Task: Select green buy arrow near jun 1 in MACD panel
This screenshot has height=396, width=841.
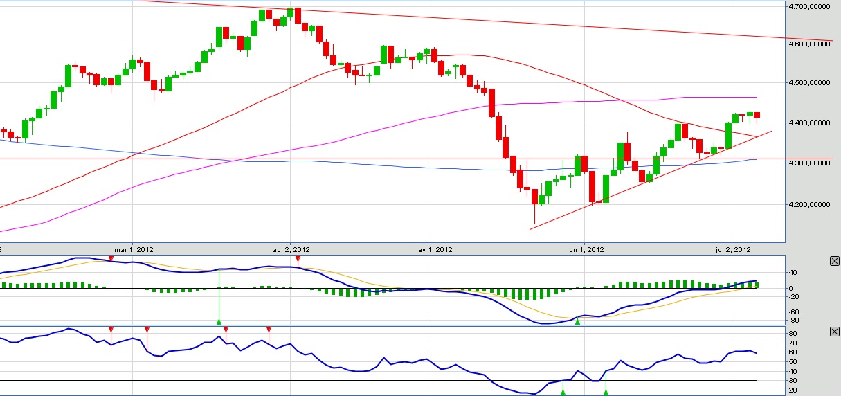Action: click(577, 321)
